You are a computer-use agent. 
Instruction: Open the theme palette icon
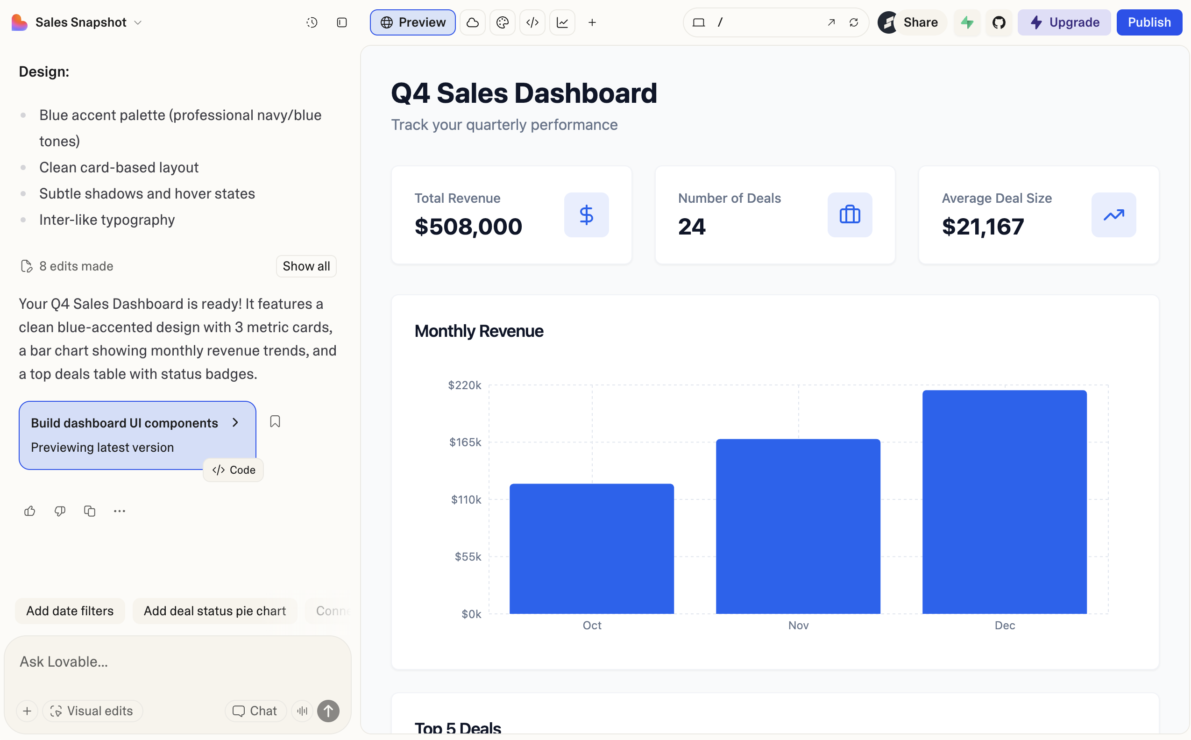[503, 22]
